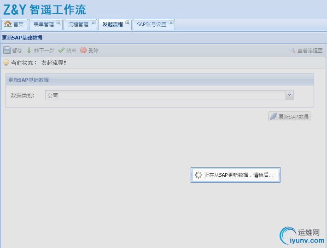Image resolution: width=327 pixels, height=248 pixels.
Task: Open 查看流程图 flowchart view
Action: (x=310, y=51)
